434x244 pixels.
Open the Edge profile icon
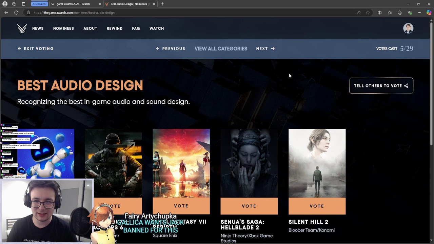coord(5,4)
